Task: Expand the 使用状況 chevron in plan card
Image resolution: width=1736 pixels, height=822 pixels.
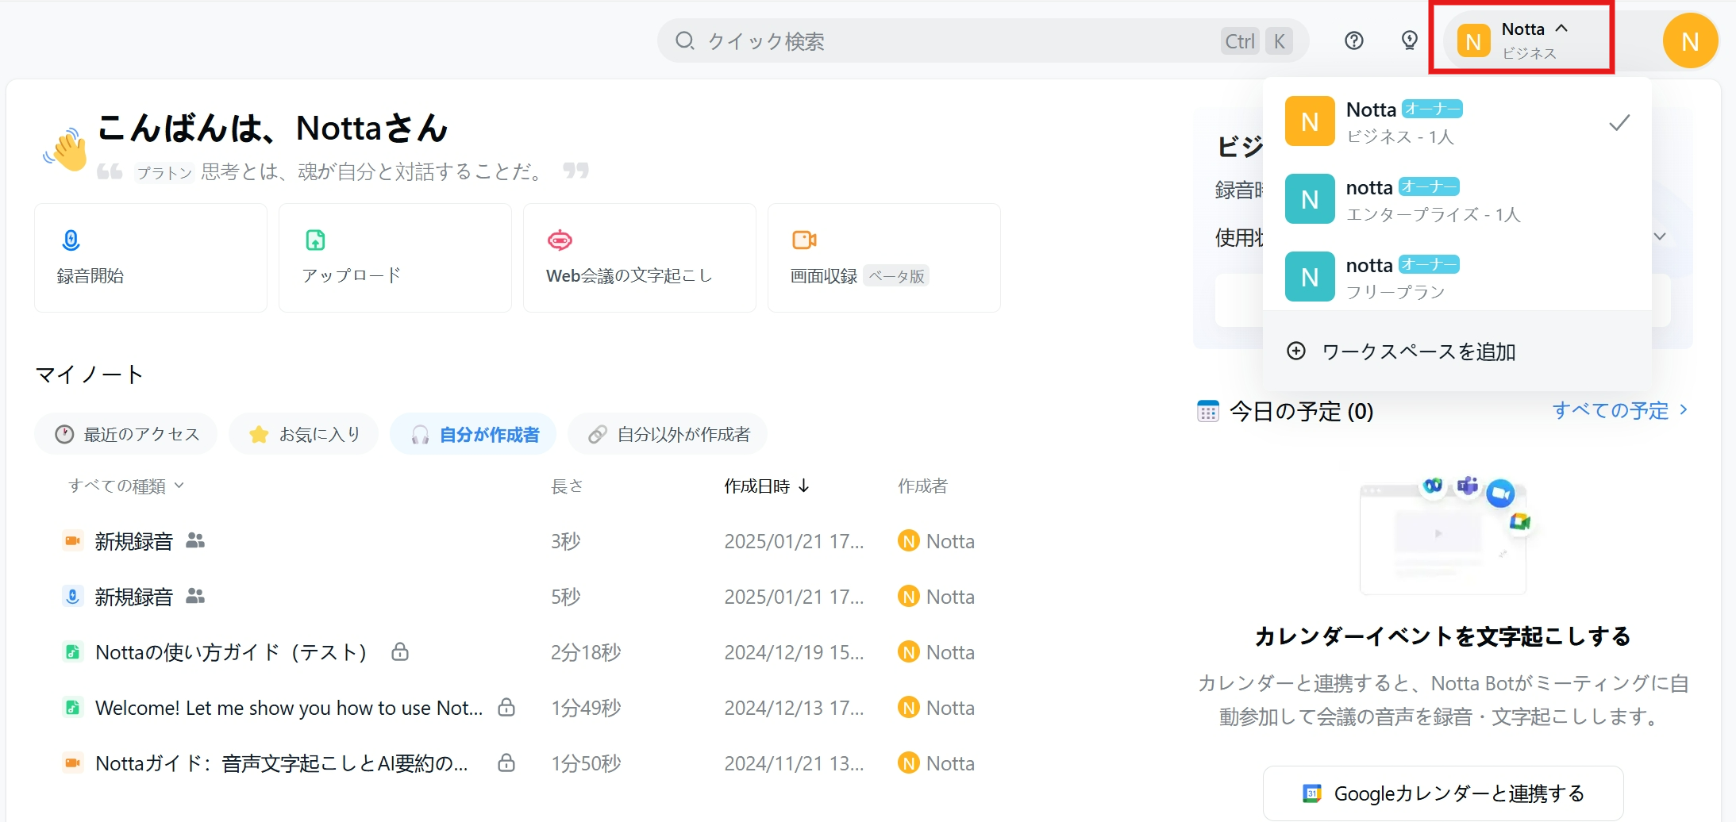Action: pyautogui.click(x=1659, y=236)
